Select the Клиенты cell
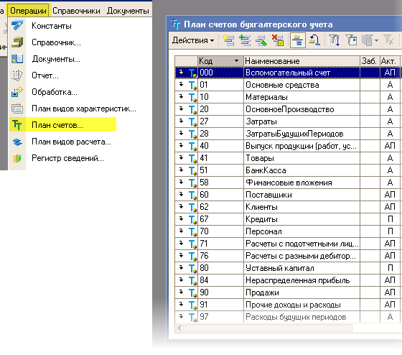The image size is (402, 355). pyautogui.click(x=301, y=207)
